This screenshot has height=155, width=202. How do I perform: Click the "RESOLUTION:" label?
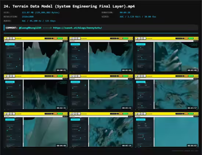pos(11,17)
